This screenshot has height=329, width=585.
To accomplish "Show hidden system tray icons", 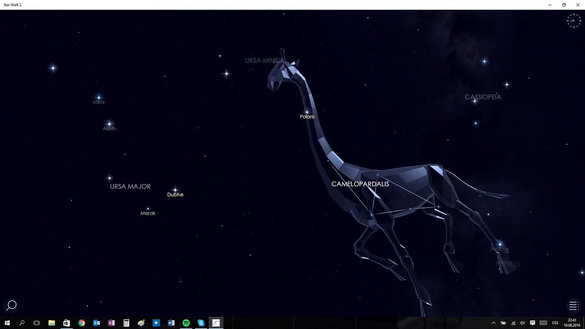I will tap(494, 323).
